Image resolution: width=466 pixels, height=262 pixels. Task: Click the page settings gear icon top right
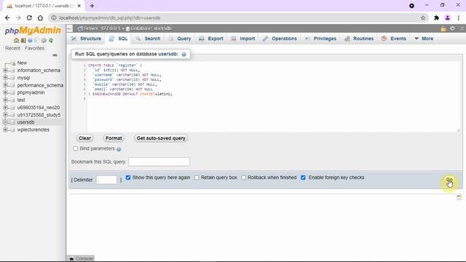[x=452, y=28]
